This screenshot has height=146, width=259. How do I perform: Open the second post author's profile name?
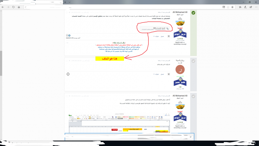coord(180,60)
